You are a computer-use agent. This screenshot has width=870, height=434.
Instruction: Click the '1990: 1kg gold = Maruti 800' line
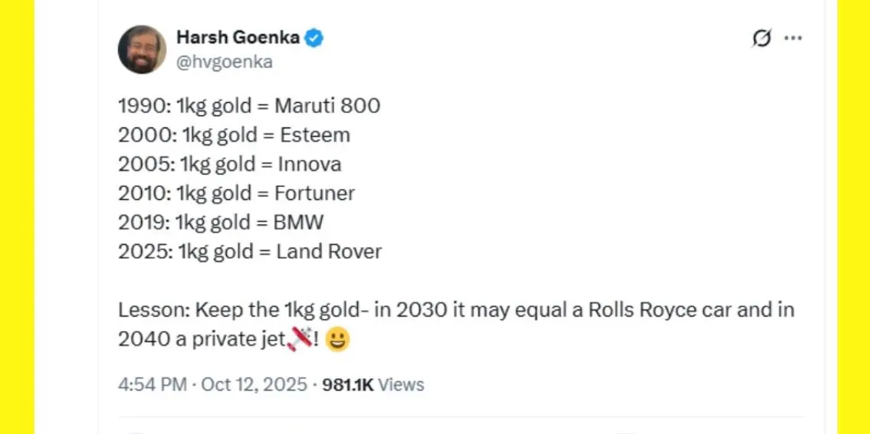(249, 106)
